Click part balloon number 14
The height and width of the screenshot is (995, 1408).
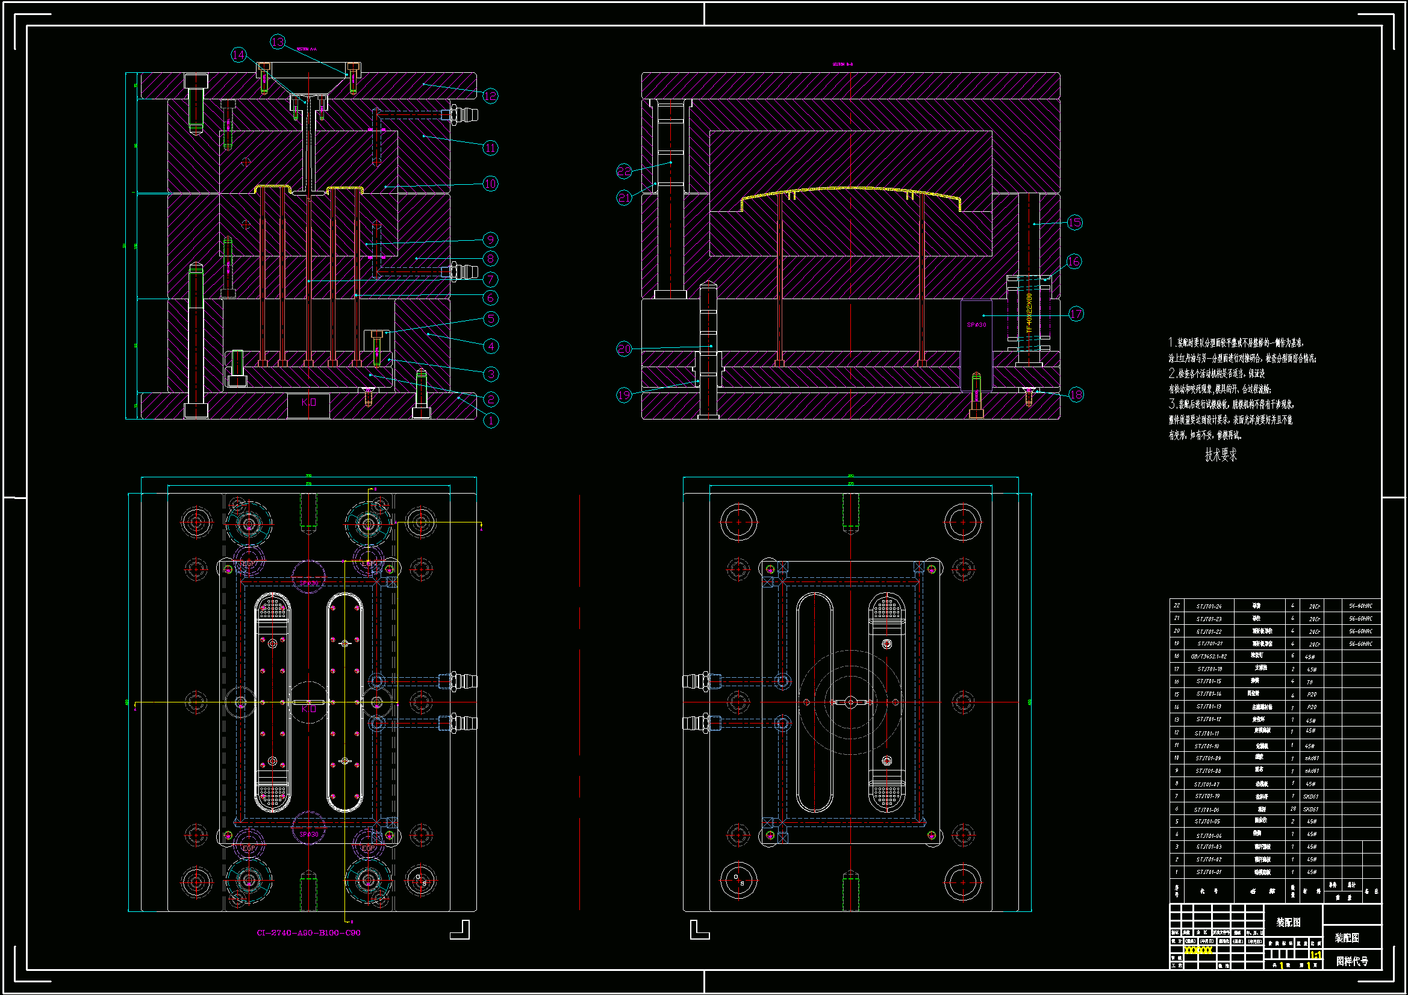point(238,55)
